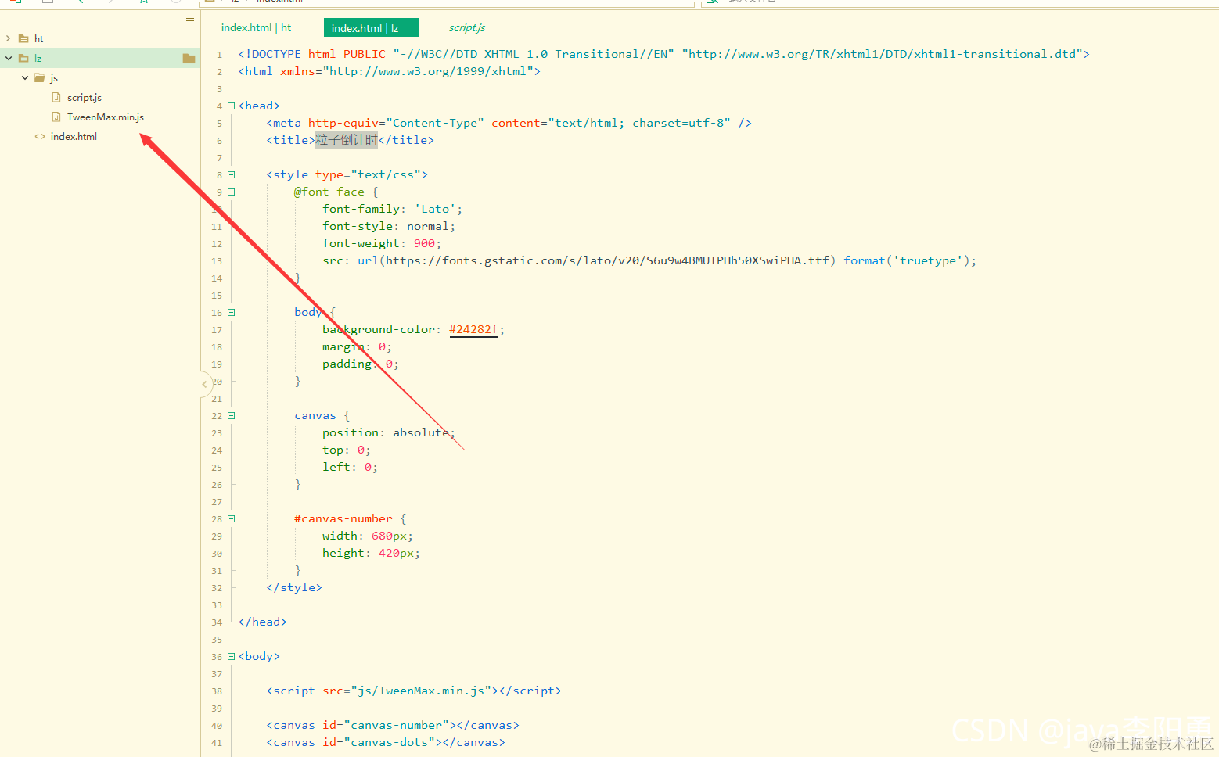Click the highlighted title text 粒子倒计时
This screenshot has height=757, width=1219.
coord(347,140)
